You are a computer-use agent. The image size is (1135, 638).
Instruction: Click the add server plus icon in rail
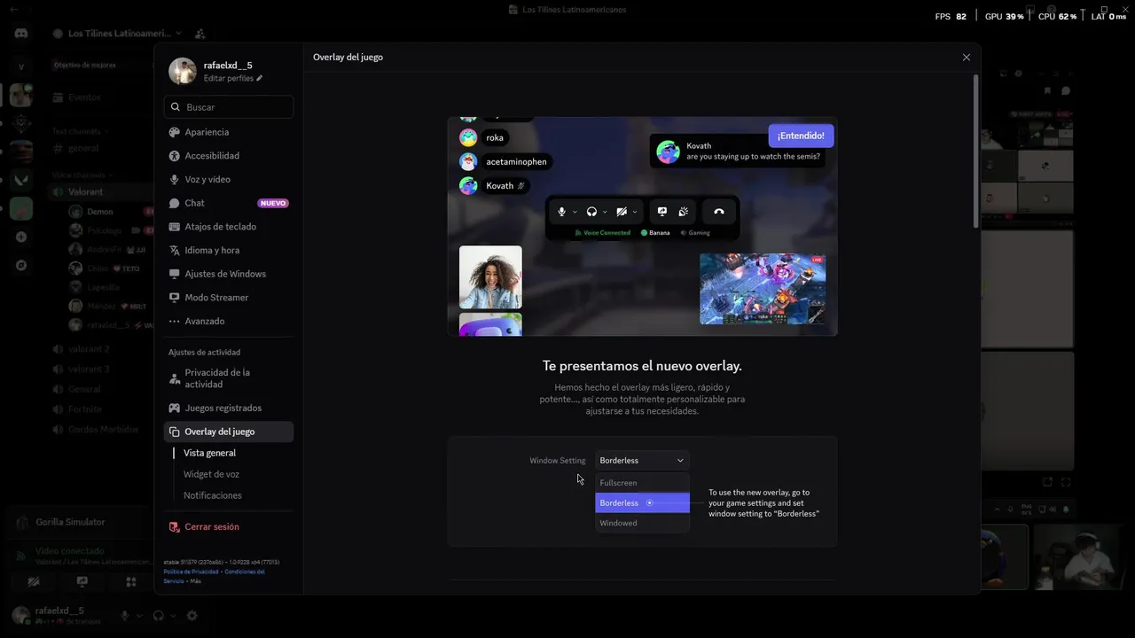point(21,237)
